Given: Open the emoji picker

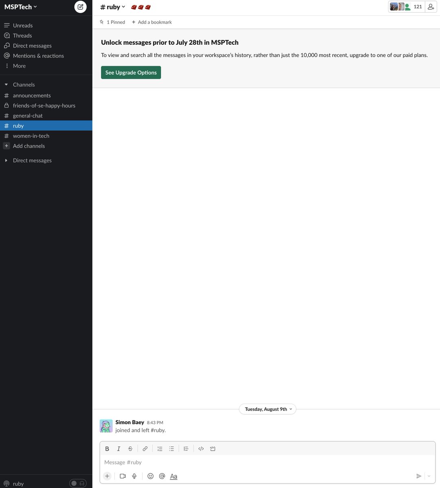Looking at the screenshot, I should pyautogui.click(x=150, y=476).
